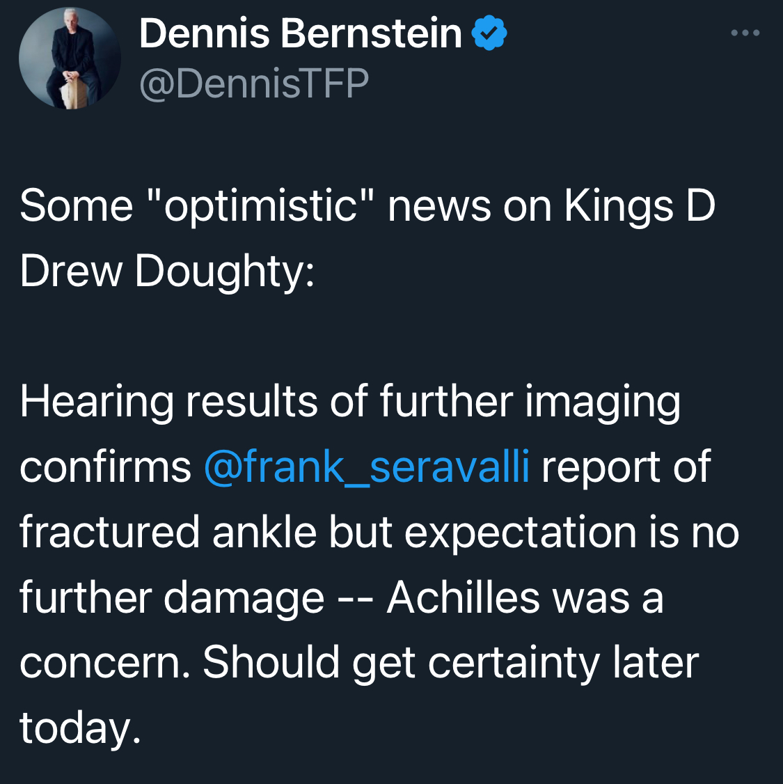Open the @DennisTFP handle
783x784 pixels.
pyautogui.click(x=254, y=84)
